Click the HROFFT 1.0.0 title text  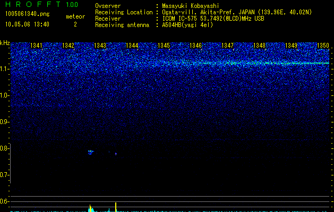(42, 4)
